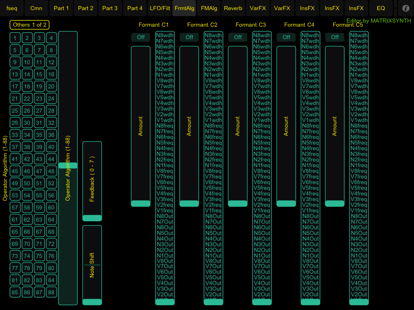
Task: Click the Feedback (0 - 7) slider
Action: coord(92,182)
